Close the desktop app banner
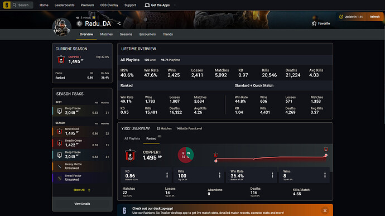385x216 pixels. pos(325,210)
